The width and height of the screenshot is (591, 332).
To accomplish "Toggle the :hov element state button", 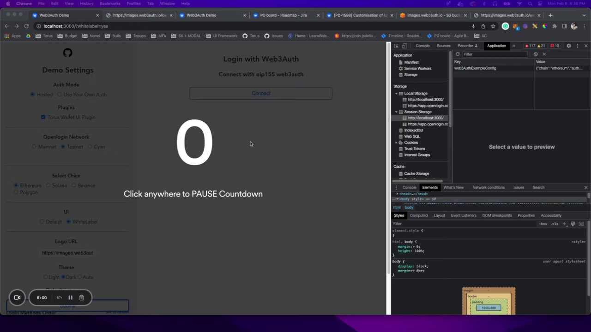I will click(543, 224).
